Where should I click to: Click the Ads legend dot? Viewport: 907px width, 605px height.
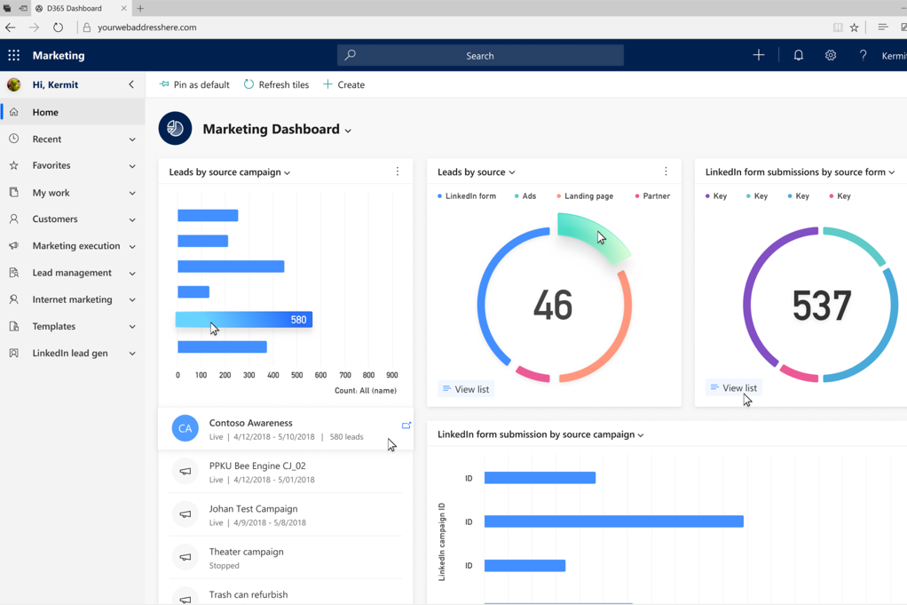(517, 196)
